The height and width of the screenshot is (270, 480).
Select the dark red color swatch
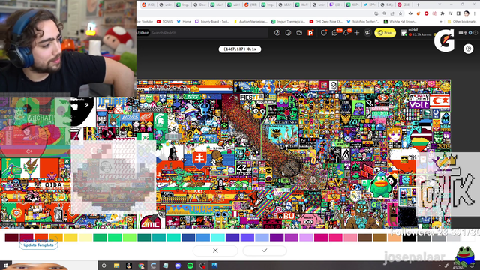pos(12,237)
